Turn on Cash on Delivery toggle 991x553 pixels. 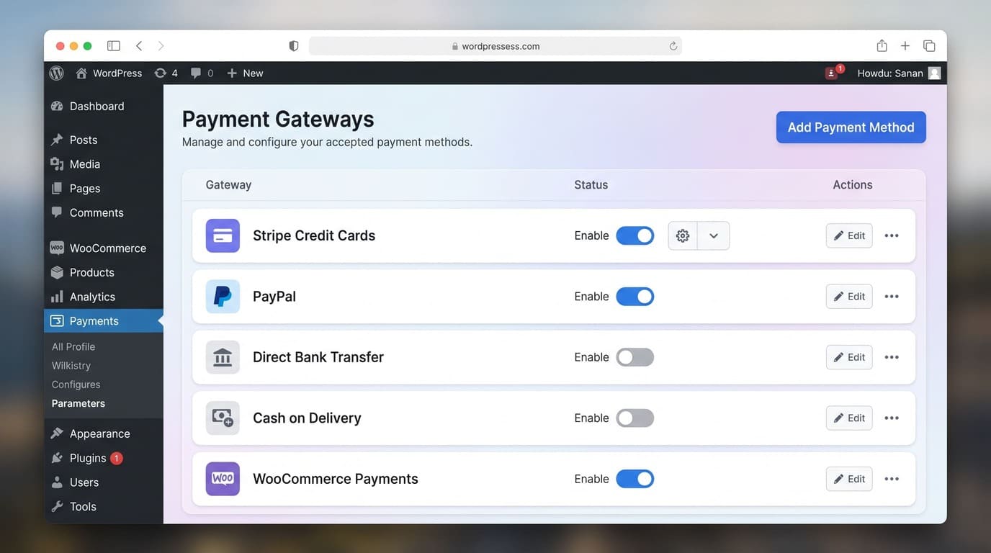pos(635,418)
